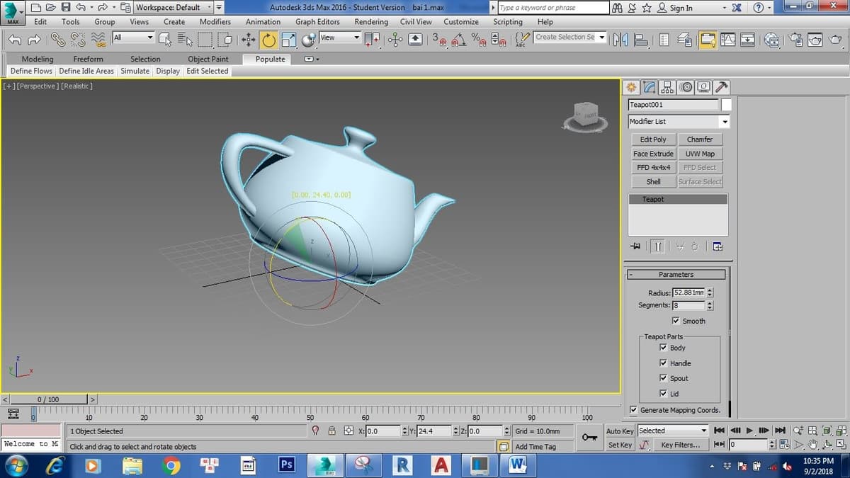Screen dimensions: 850x478
Task: Click the Shell modifier button
Action: (653, 181)
